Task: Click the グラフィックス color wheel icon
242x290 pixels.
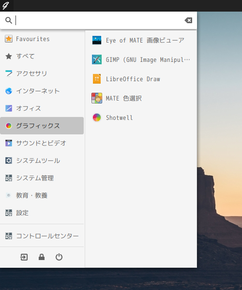Action: click(x=9, y=126)
